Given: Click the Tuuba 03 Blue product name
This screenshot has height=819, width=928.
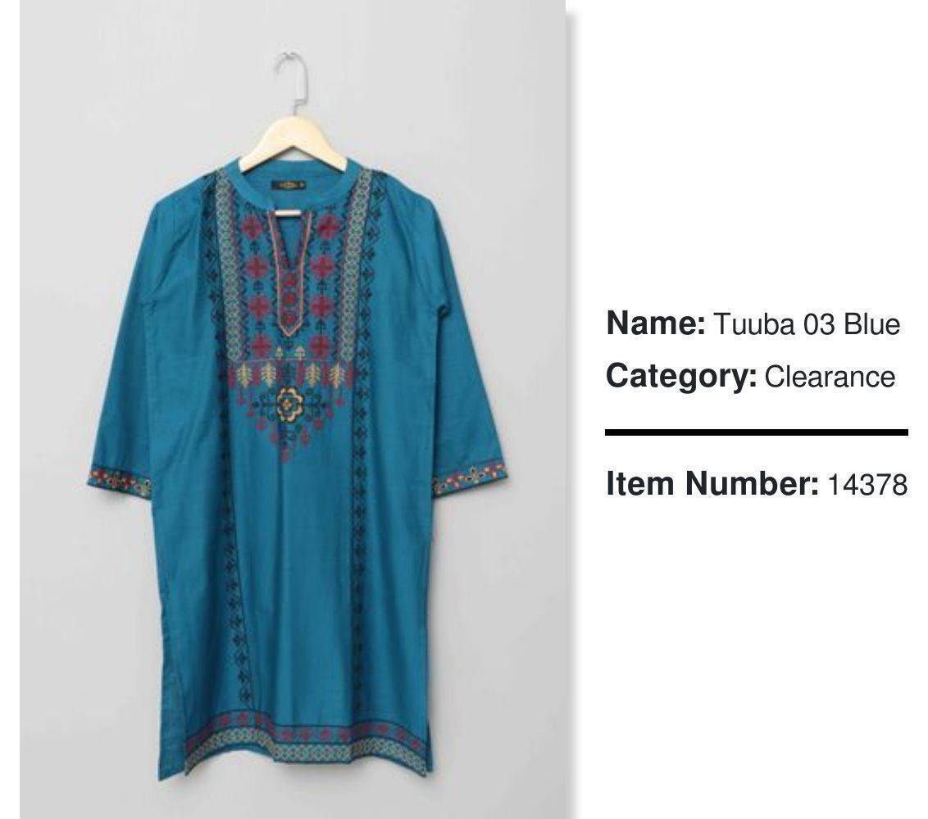Looking at the screenshot, I should click(x=806, y=324).
